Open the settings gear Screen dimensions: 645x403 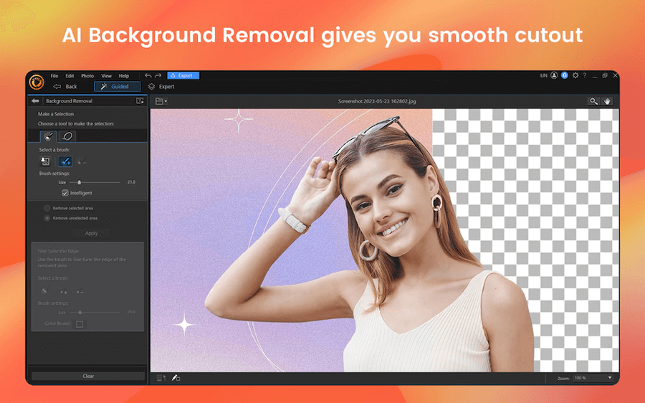tap(575, 75)
